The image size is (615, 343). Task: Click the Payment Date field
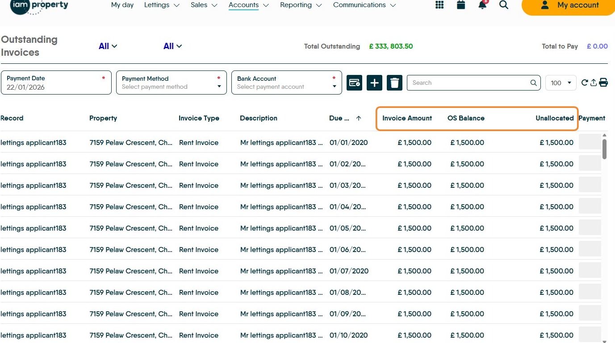pyautogui.click(x=56, y=83)
